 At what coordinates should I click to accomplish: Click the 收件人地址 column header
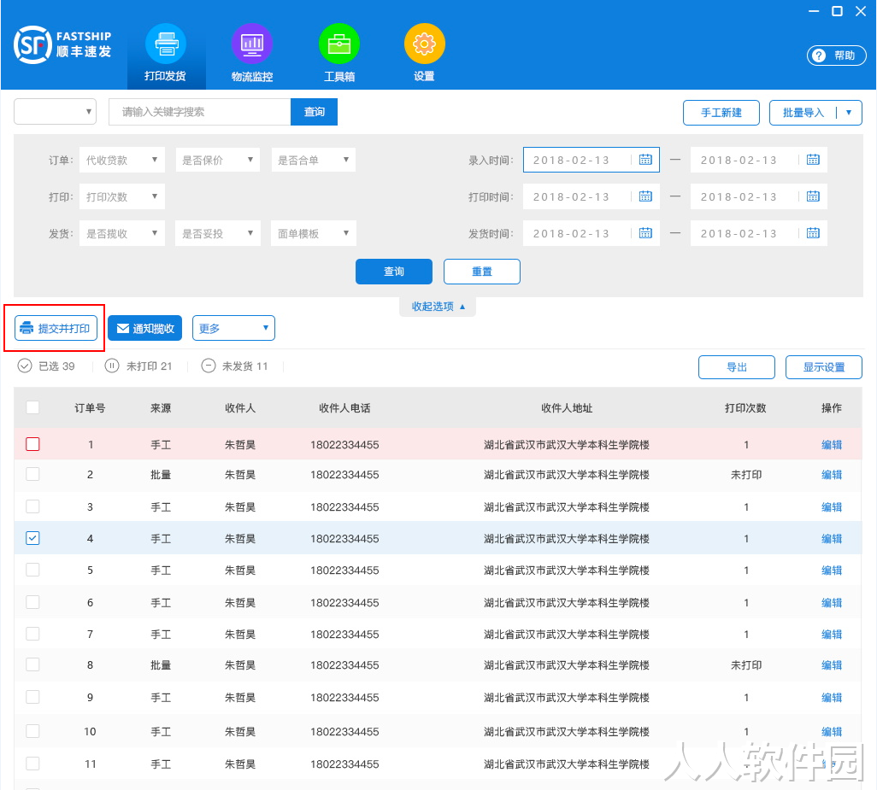click(567, 408)
